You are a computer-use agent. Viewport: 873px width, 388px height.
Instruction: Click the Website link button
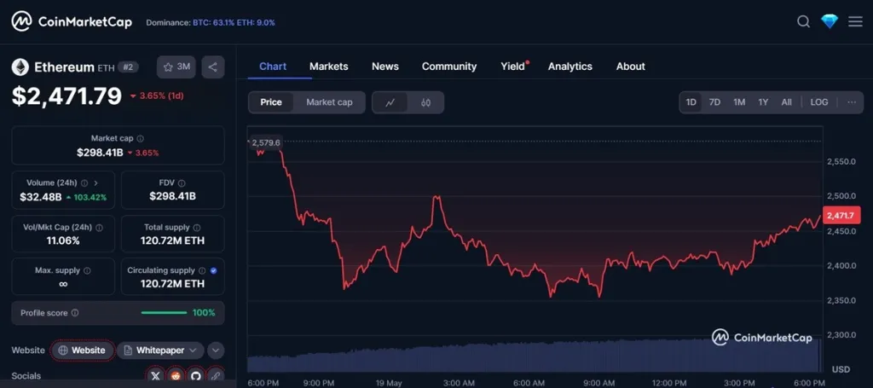click(x=83, y=350)
